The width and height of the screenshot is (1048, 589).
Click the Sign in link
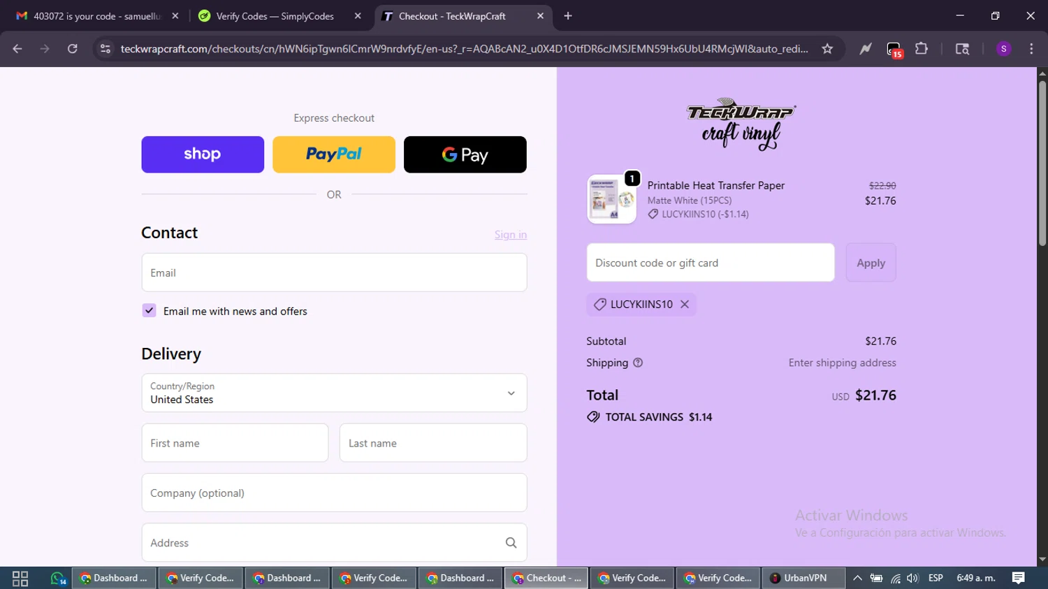(x=511, y=235)
